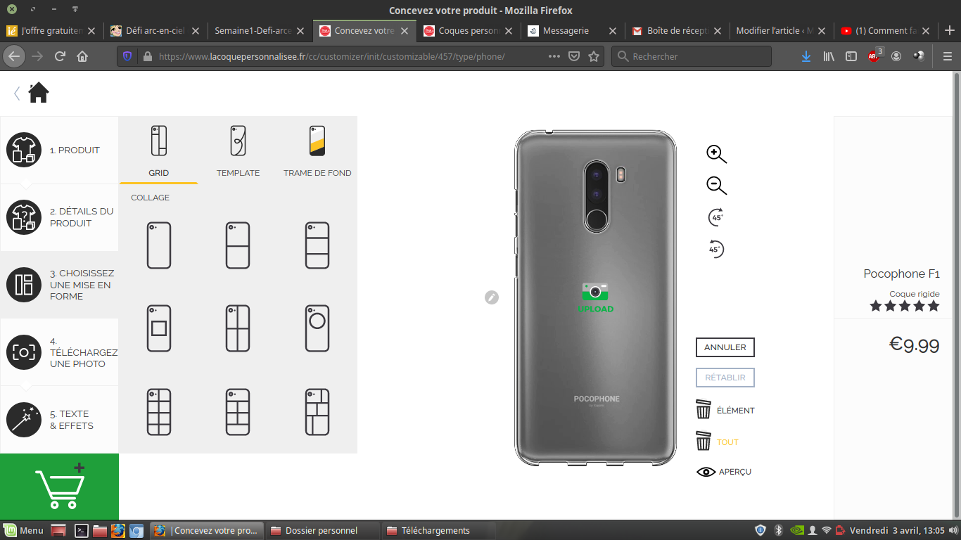Select the four-quadrant grid layout

click(238, 328)
